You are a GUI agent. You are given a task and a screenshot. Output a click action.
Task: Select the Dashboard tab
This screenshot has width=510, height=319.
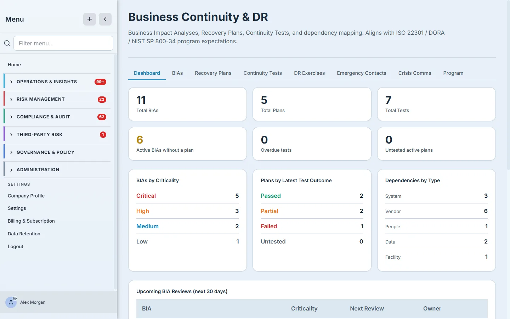coord(147,73)
